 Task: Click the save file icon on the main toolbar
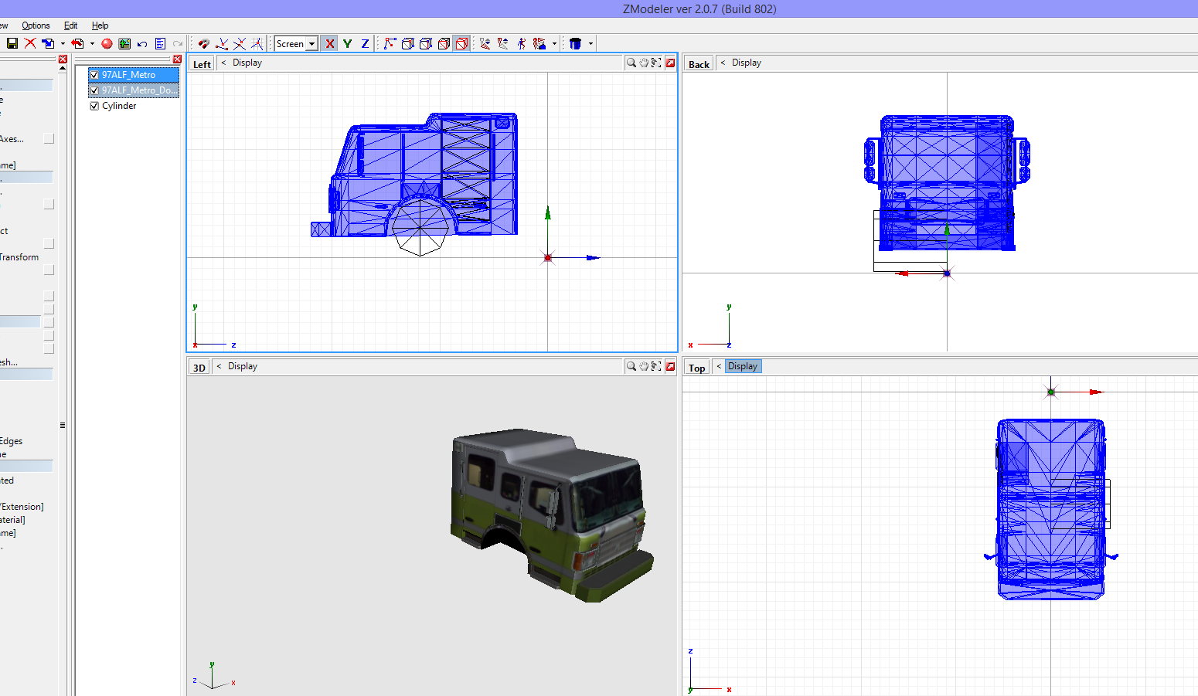pos(12,43)
